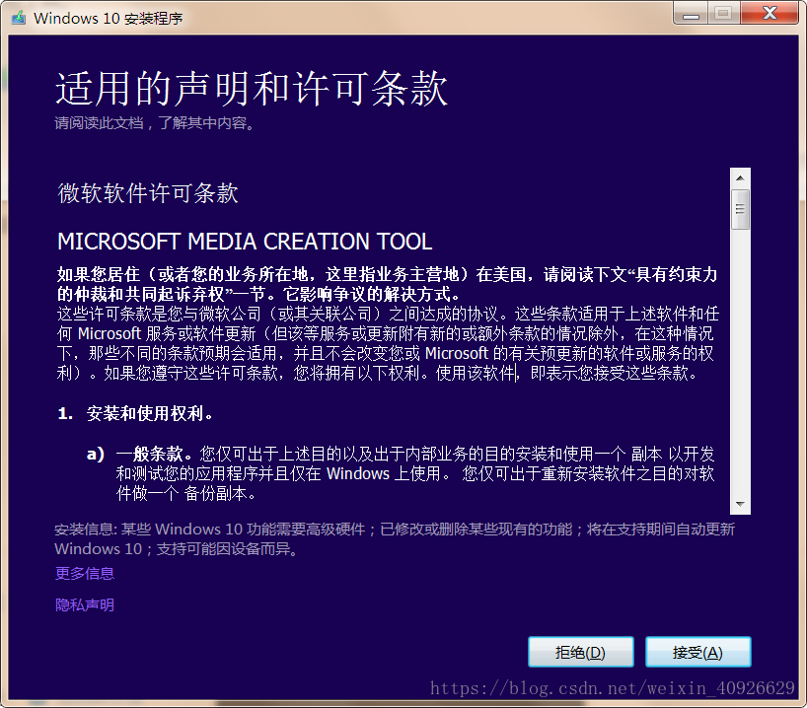Accept the license terms with 接受(A)

click(x=697, y=652)
